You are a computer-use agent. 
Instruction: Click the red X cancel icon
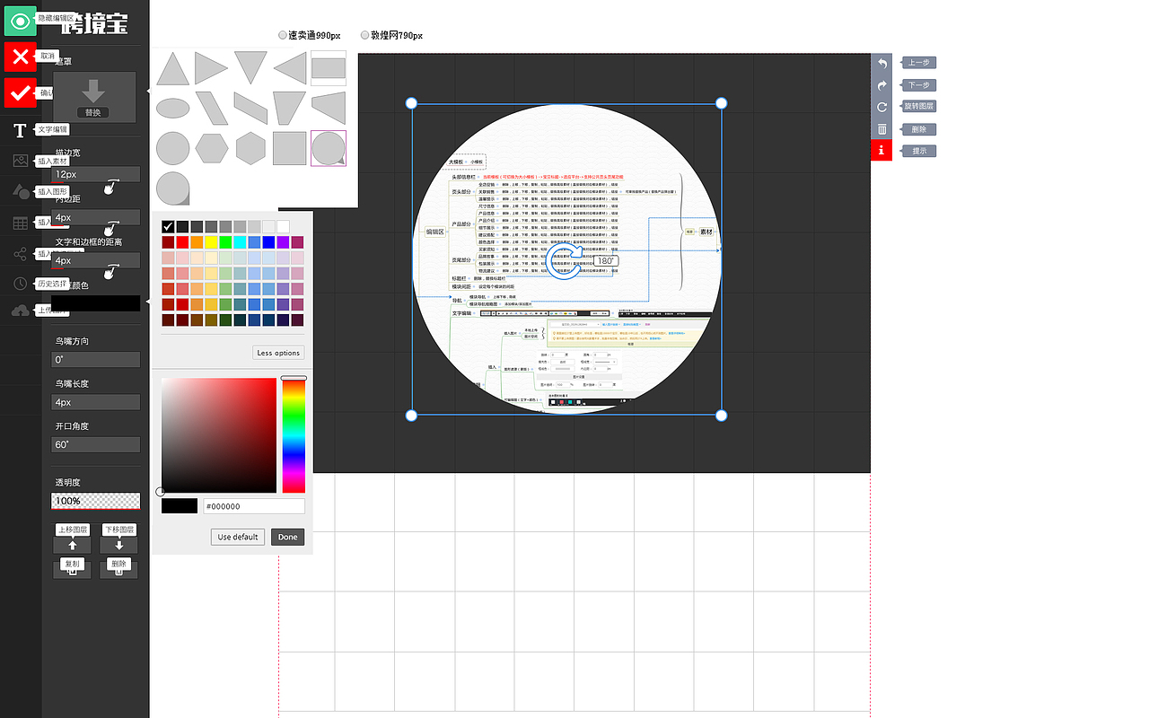[20, 56]
